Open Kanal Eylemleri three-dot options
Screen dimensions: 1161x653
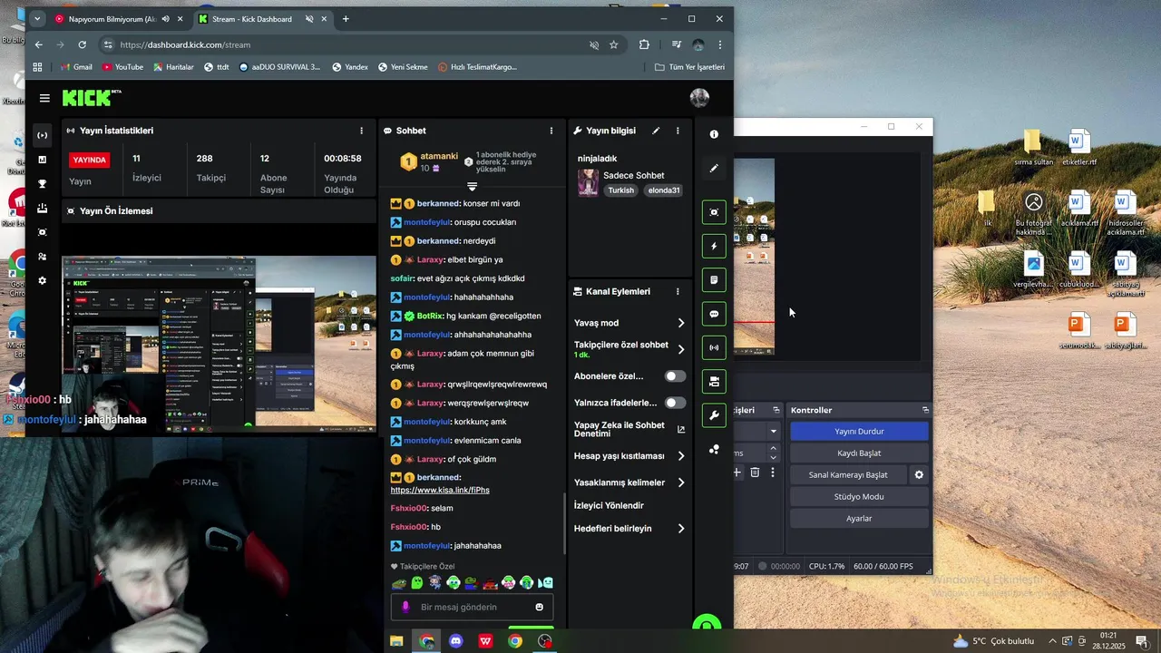click(678, 292)
